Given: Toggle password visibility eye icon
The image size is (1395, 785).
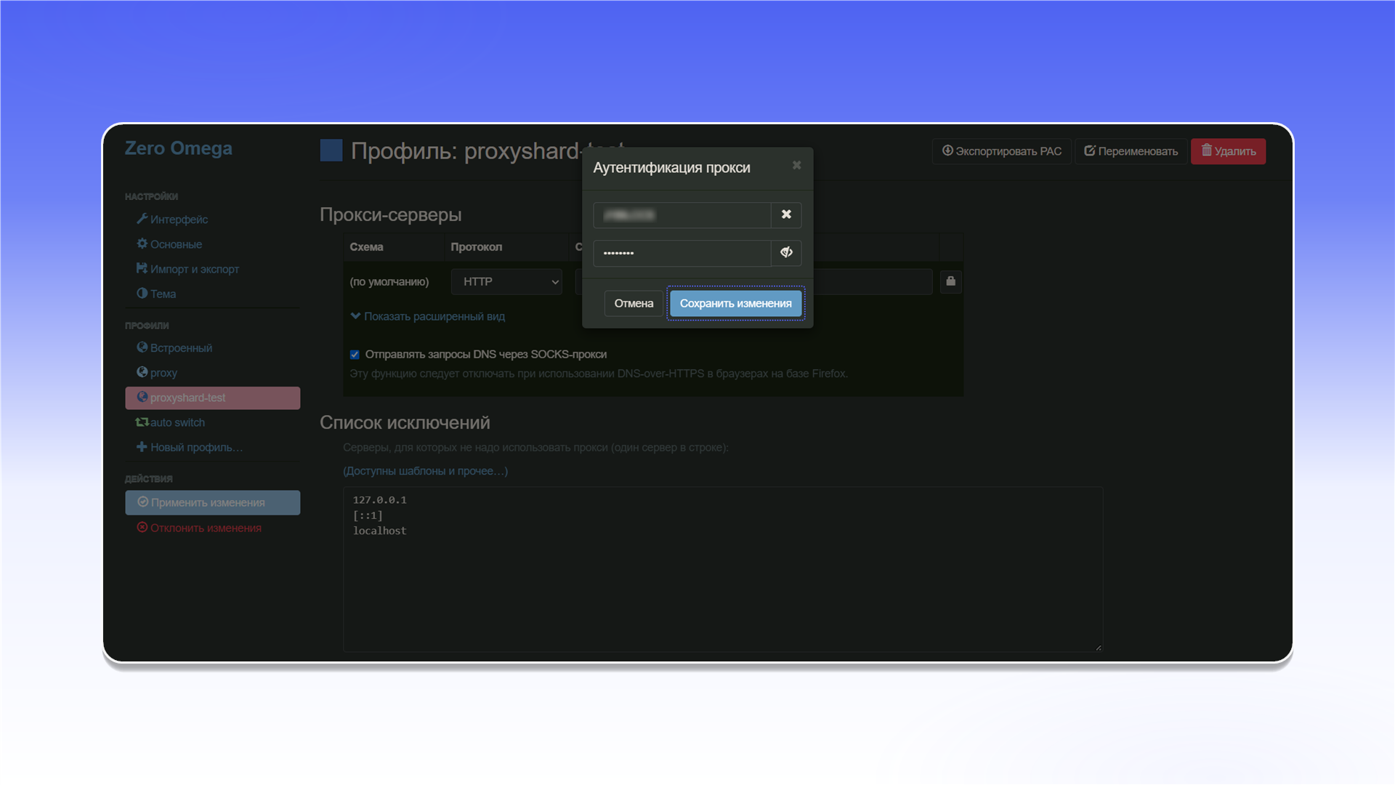Looking at the screenshot, I should click(786, 252).
